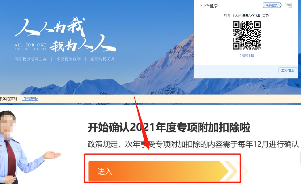
Task: Switch to password login (密码登录)
Action: coord(272,5)
